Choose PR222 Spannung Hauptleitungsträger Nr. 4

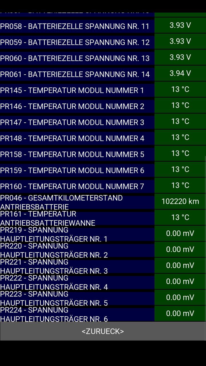(54, 282)
